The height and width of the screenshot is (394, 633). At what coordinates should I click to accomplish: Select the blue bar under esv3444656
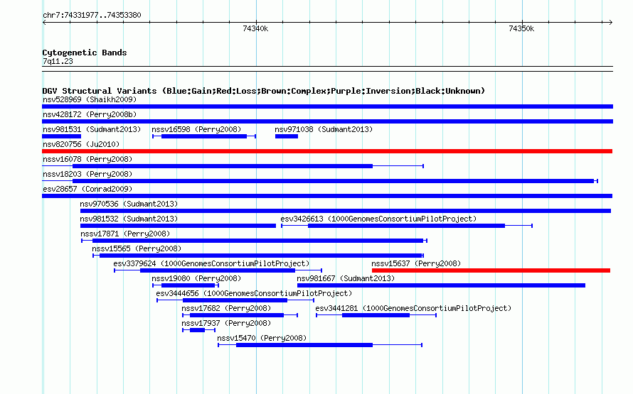(x=235, y=300)
